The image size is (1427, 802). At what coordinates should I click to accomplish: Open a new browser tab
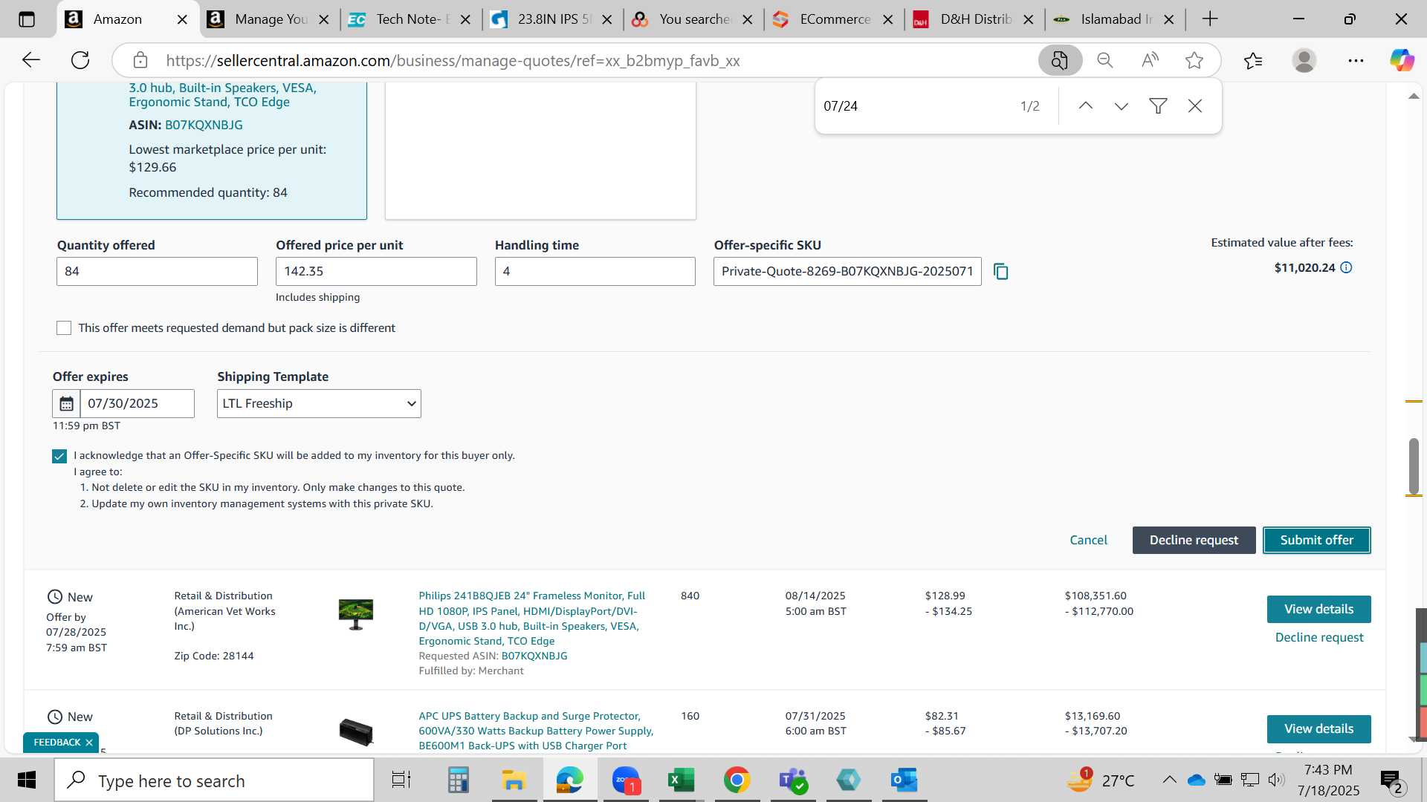1210,19
